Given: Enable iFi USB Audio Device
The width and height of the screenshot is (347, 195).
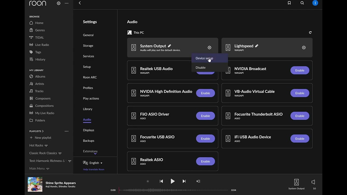Looking at the screenshot, I should click(x=300, y=139).
